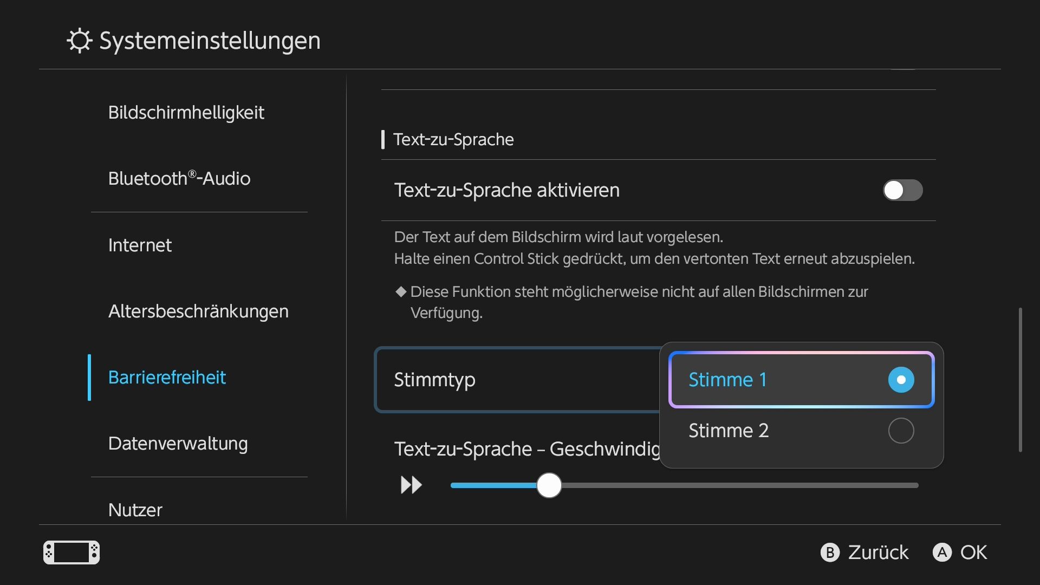Click the diamond bullet next to the note
1040x585 pixels.
401,292
